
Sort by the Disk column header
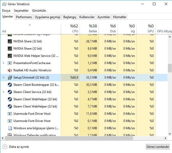point(108,29)
